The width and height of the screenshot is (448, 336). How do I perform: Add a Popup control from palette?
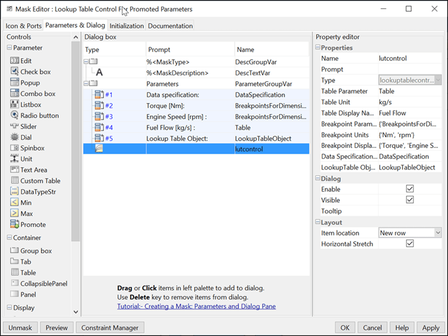(25, 82)
